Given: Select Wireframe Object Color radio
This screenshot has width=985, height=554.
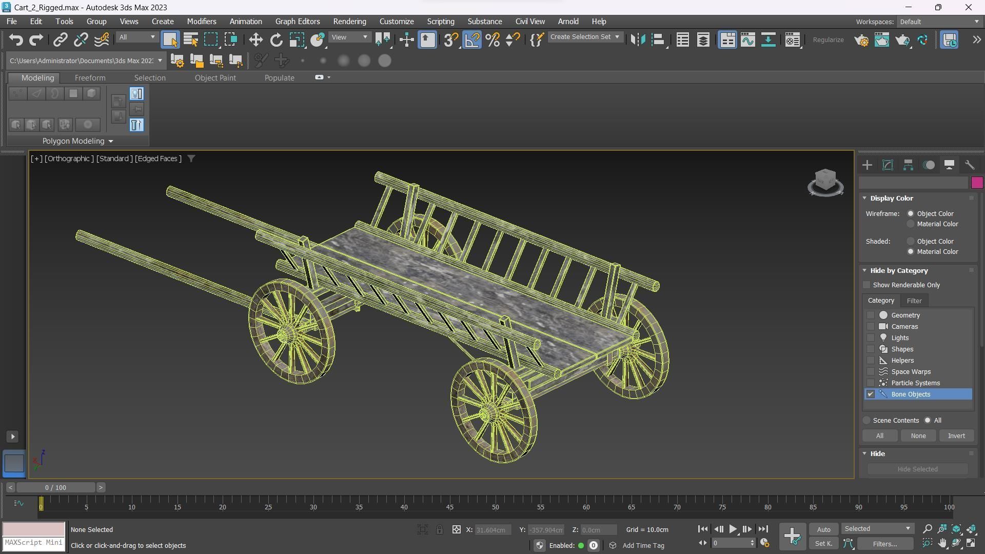Looking at the screenshot, I should tap(911, 214).
